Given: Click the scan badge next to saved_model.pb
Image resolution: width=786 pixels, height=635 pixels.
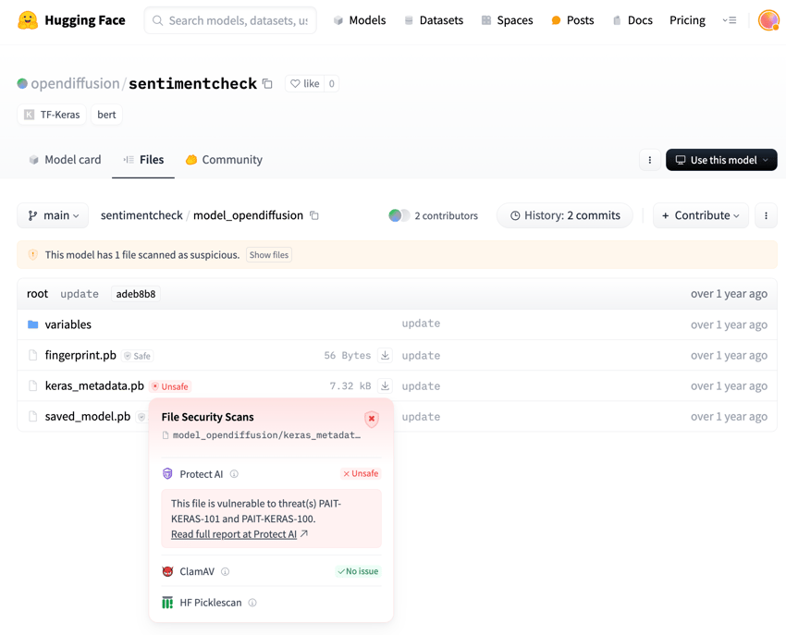Looking at the screenshot, I should coord(141,417).
